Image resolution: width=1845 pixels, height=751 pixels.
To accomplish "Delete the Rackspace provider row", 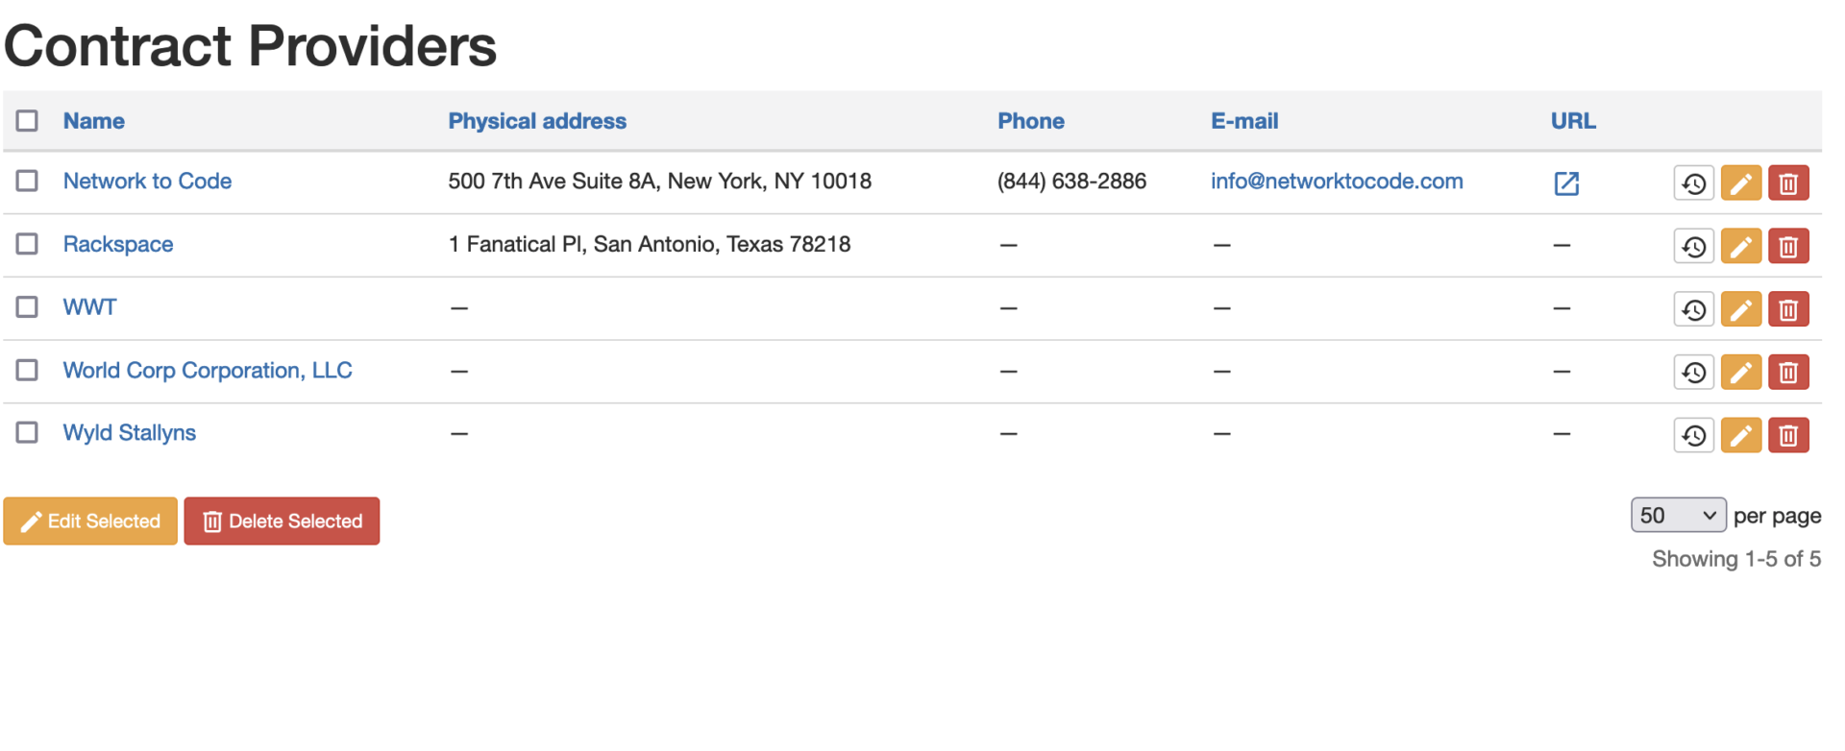I will coord(1788,246).
